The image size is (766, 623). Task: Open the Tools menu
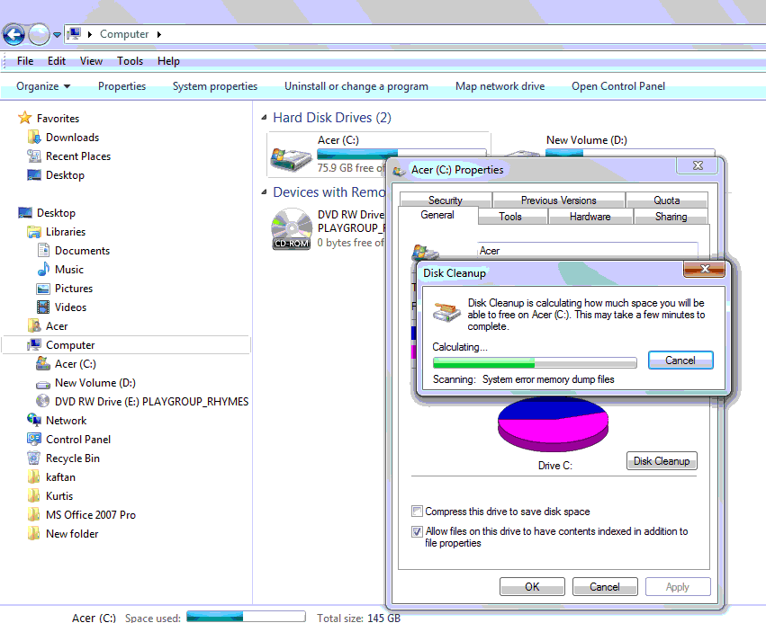[130, 61]
